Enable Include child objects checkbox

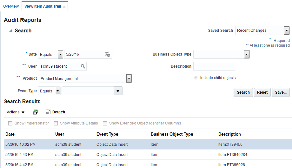pos(196,78)
